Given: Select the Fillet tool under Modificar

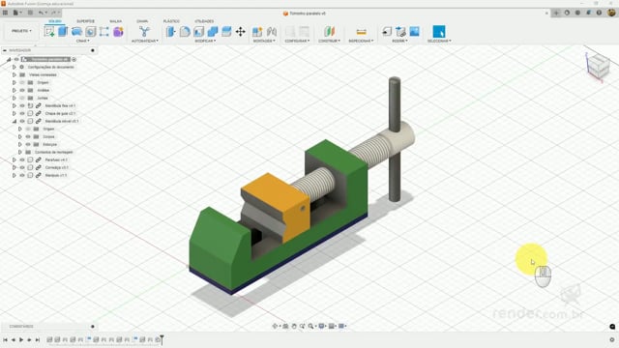Looking at the screenshot, I should click(x=185, y=32).
